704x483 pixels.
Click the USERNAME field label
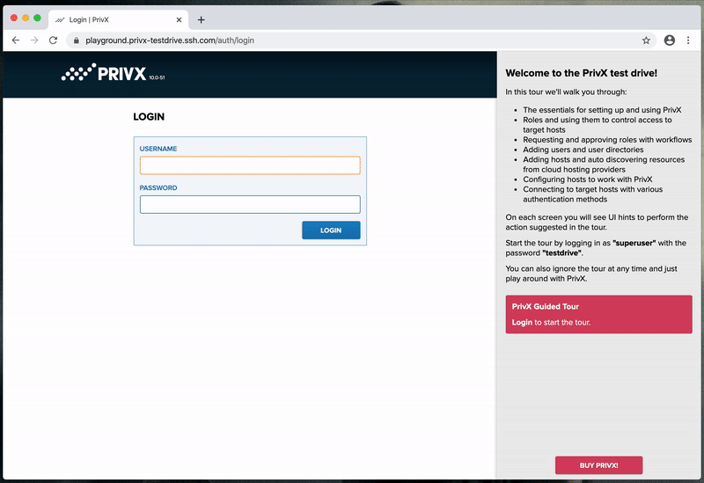pyautogui.click(x=158, y=149)
